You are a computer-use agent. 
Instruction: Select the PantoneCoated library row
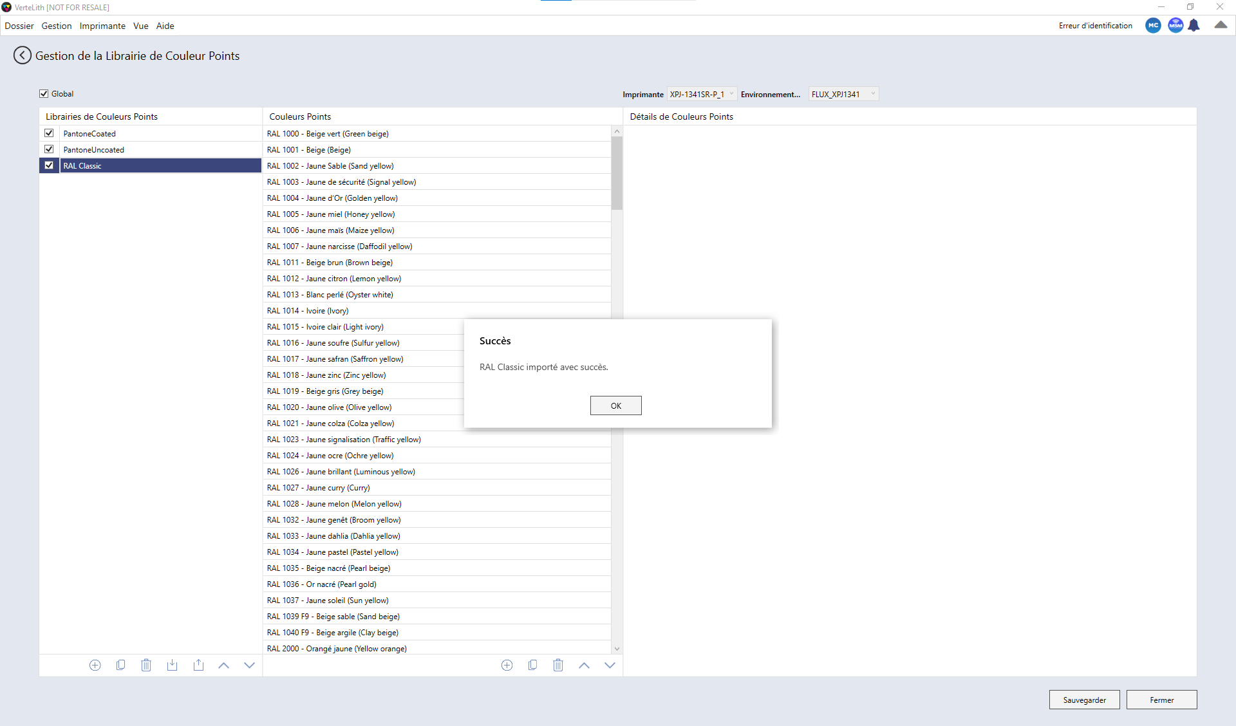(x=160, y=133)
